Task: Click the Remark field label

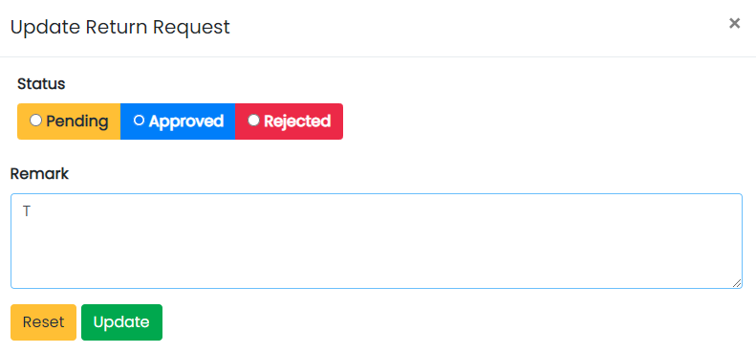Action: point(39,174)
